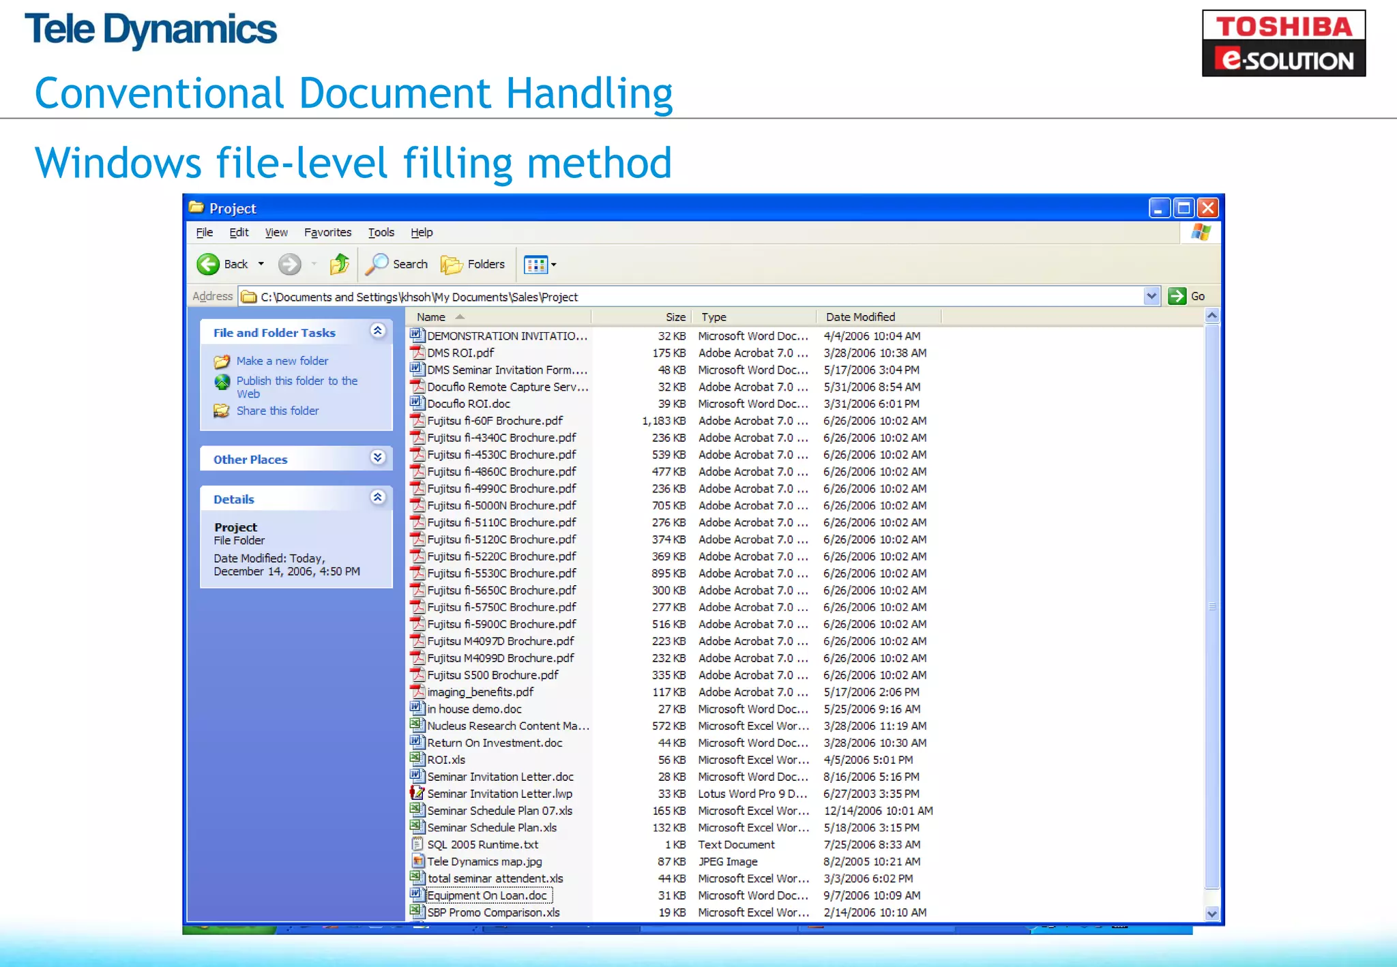Select total seminar attendent.xls

coord(495,878)
